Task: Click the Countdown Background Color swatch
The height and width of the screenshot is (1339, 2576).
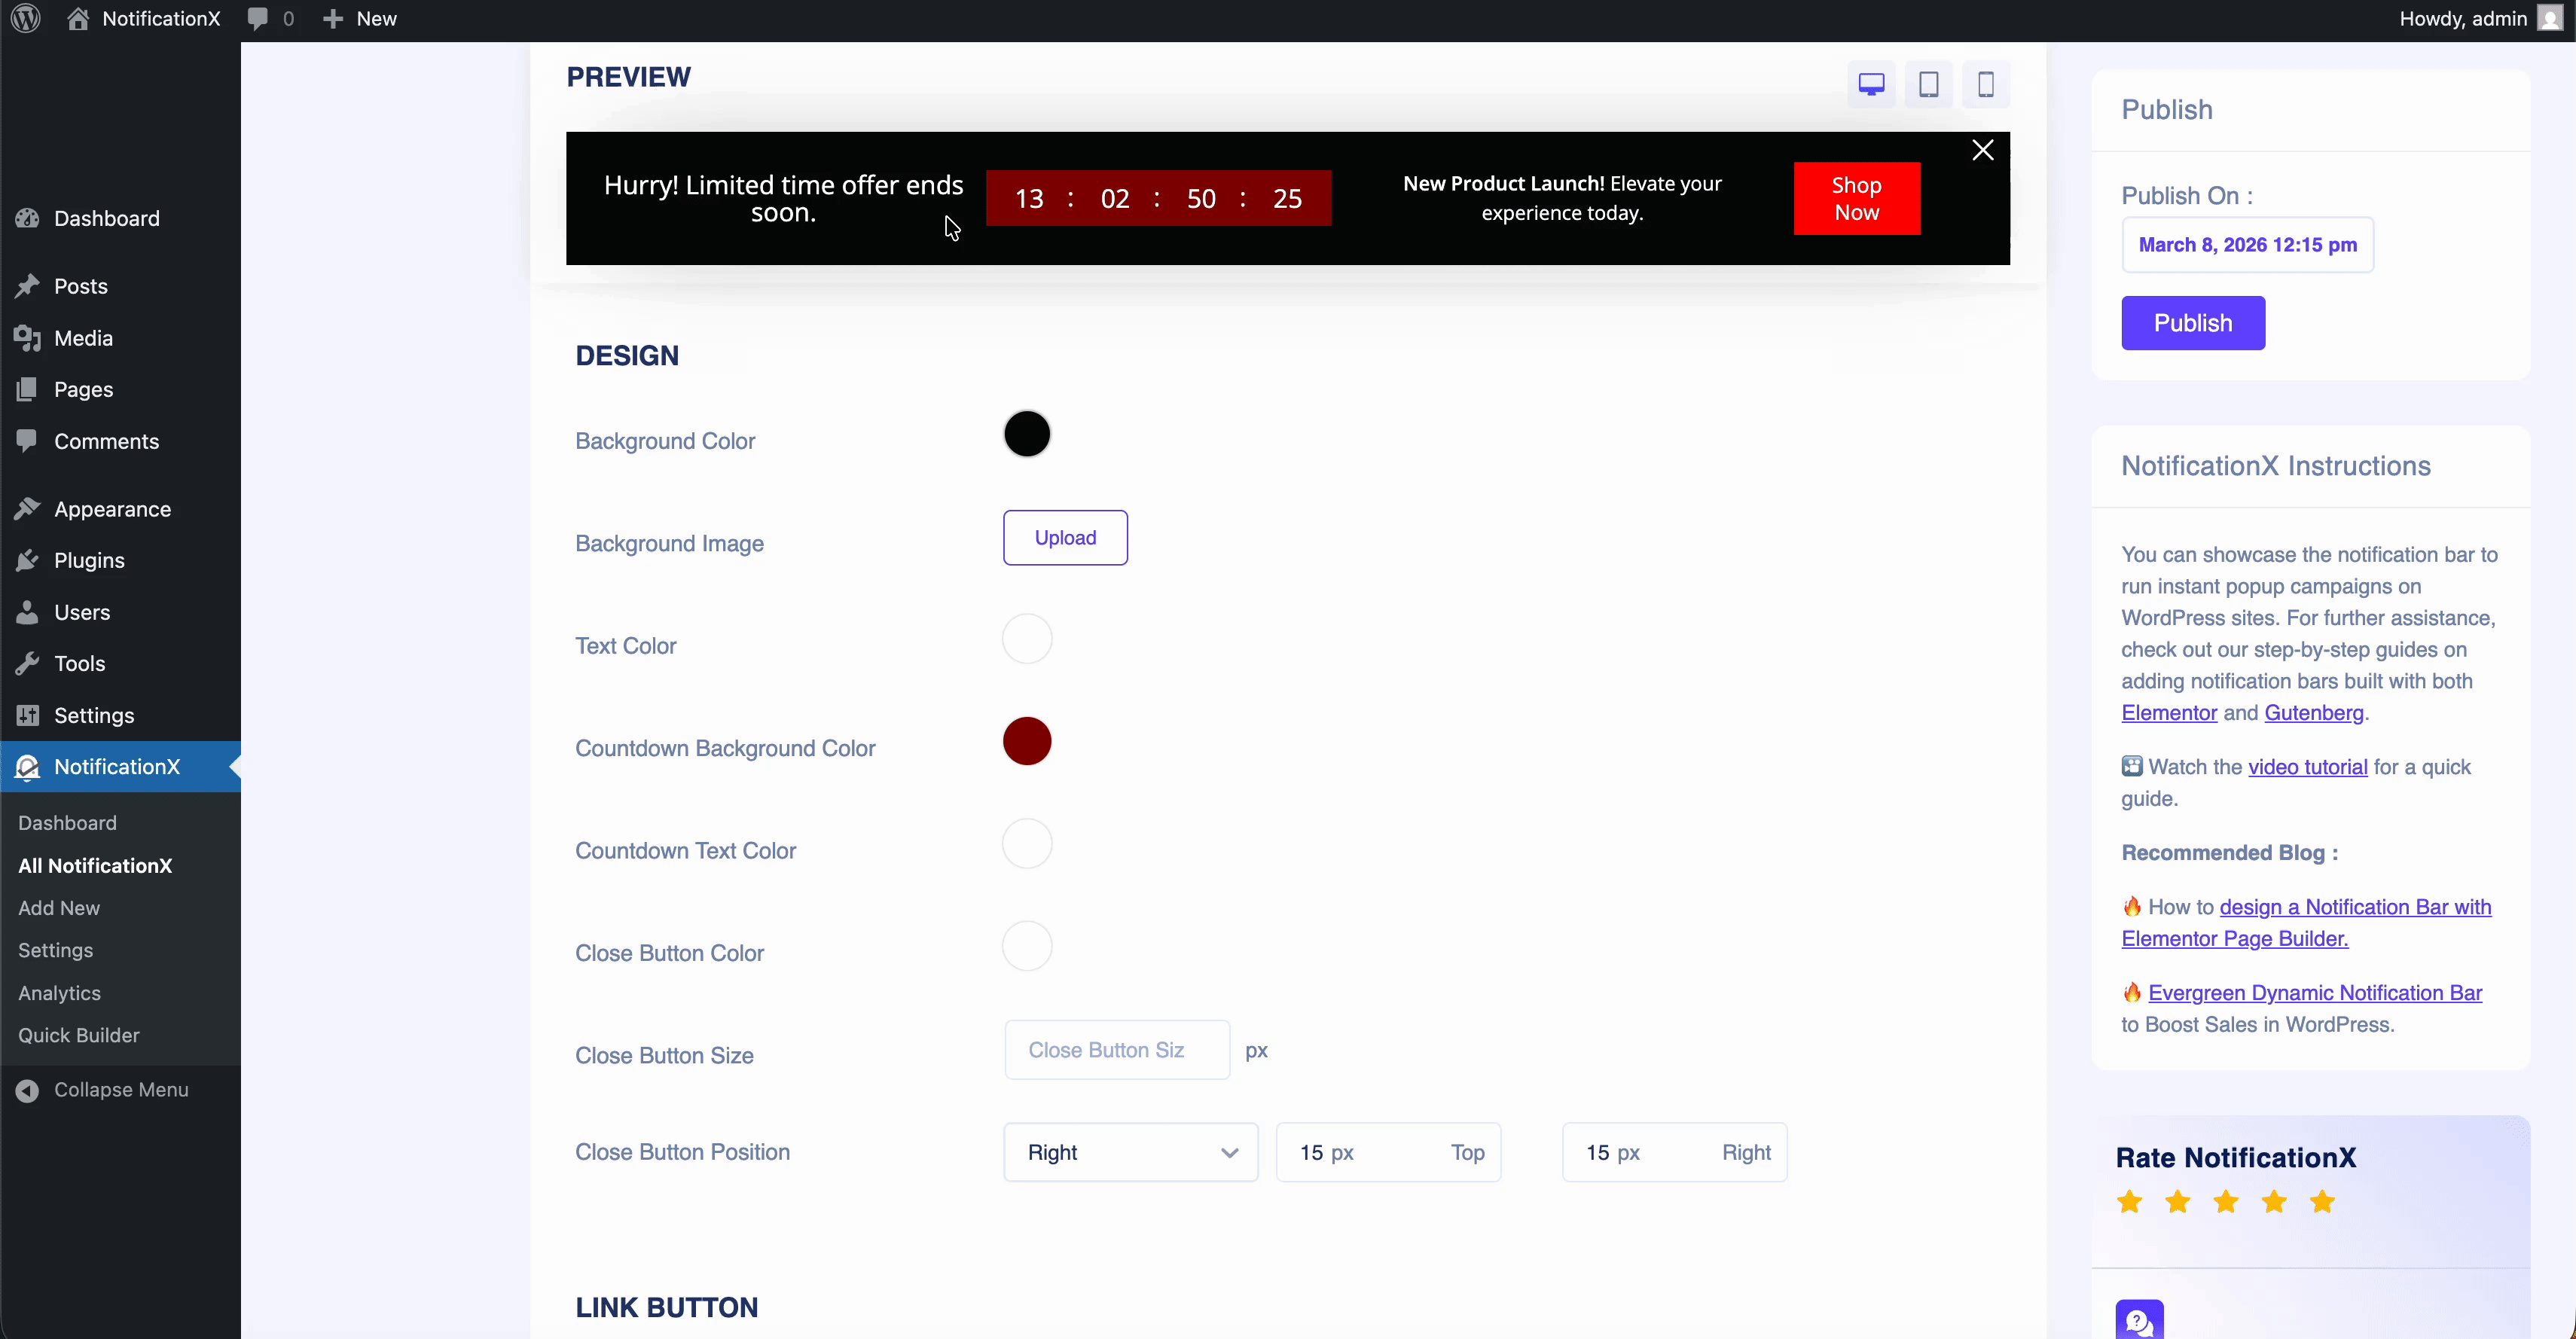Action: coord(1027,741)
